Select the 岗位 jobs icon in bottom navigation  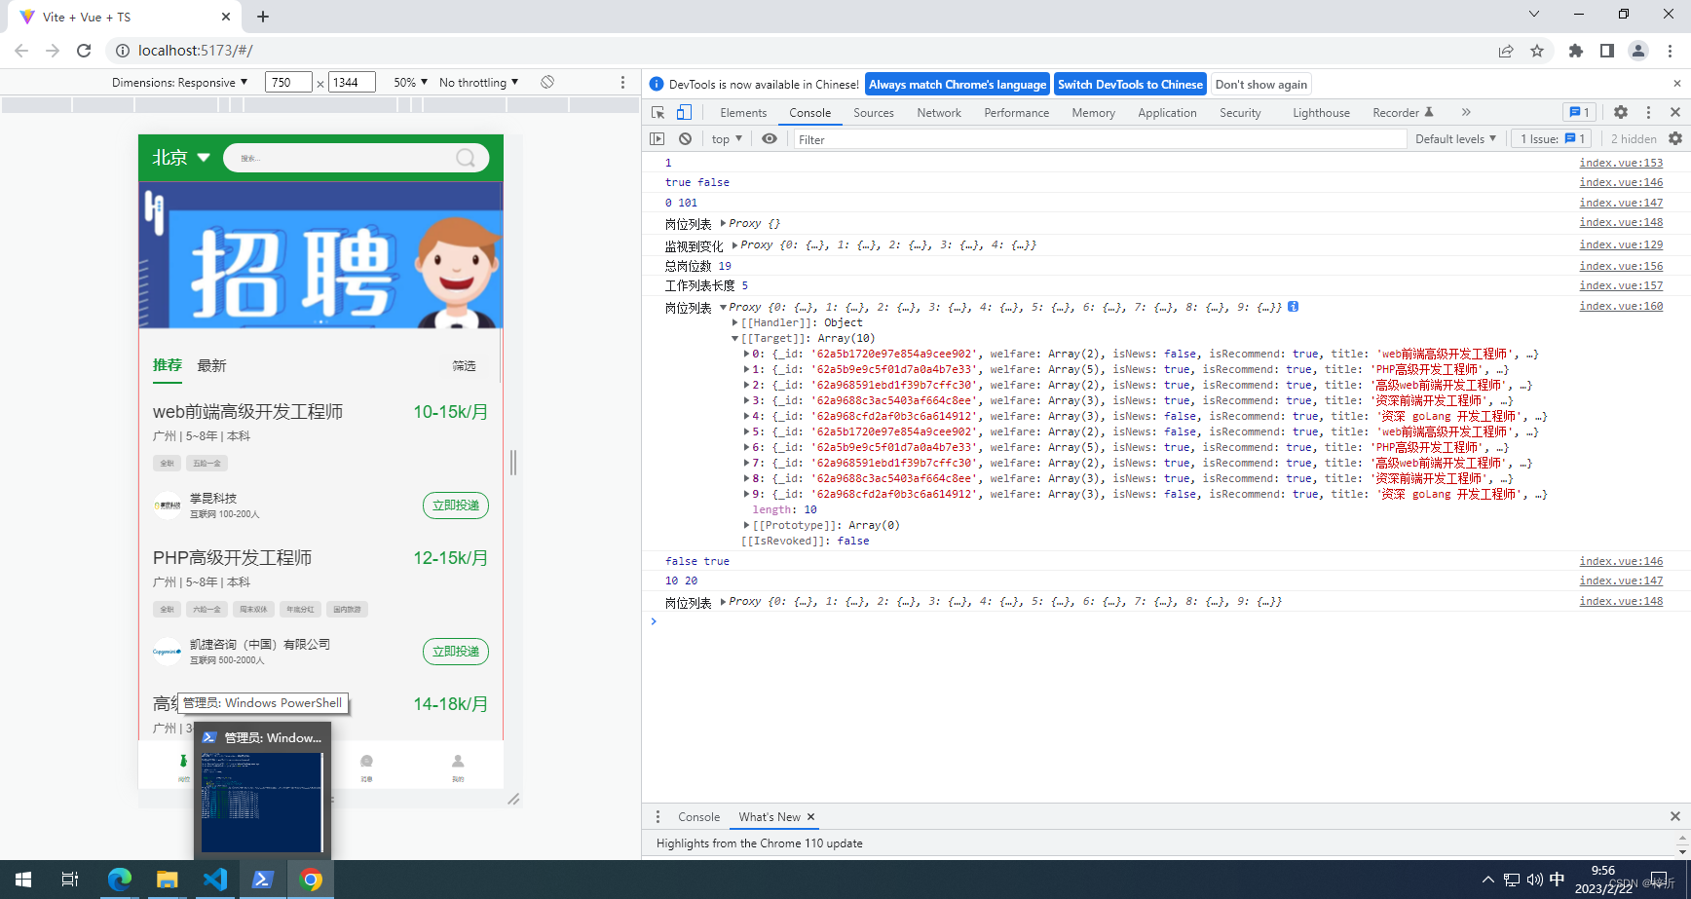pos(182,765)
